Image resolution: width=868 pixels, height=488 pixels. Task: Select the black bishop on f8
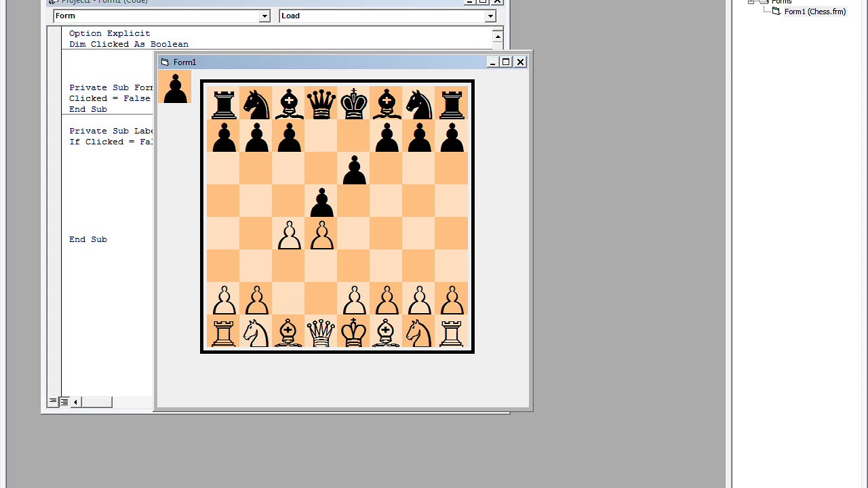coord(386,103)
